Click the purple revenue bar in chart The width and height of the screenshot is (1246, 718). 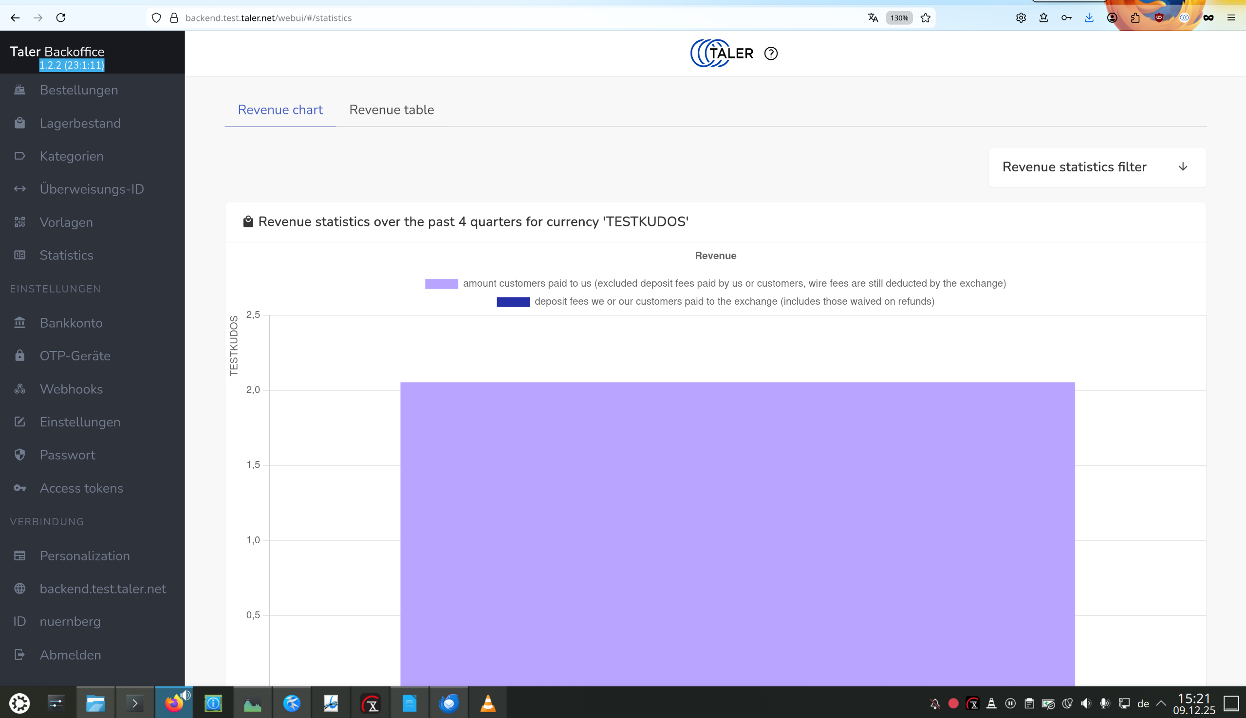tap(738, 534)
